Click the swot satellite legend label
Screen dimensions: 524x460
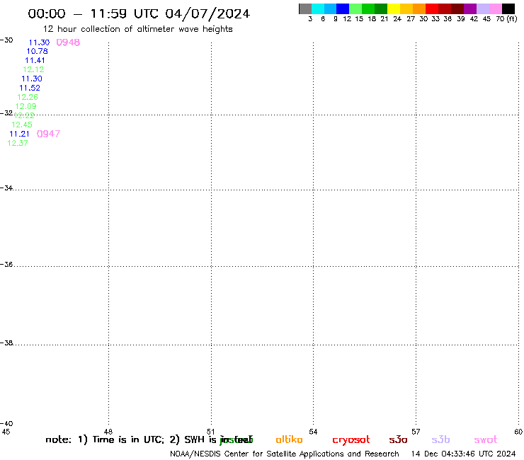tap(486, 439)
